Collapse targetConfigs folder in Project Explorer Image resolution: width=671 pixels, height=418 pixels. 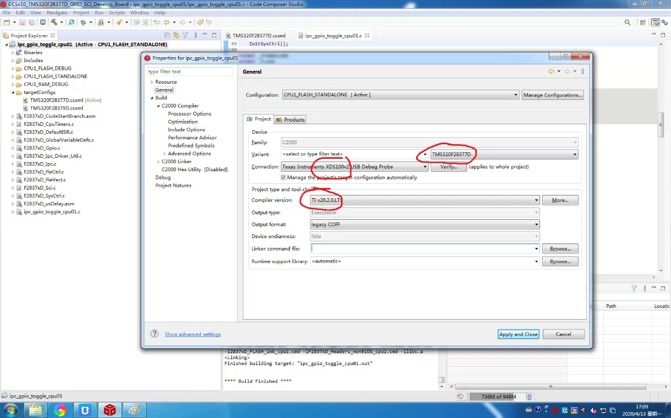click(x=13, y=92)
